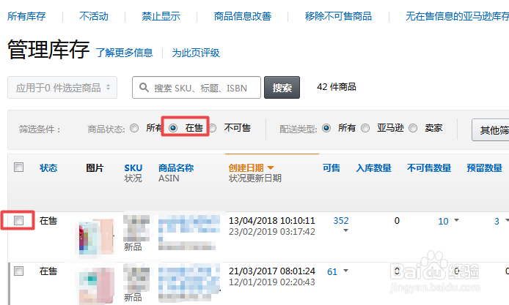This screenshot has width=509, height=305.
Task: Select 卖家 radio for 配送类型
Action: coord(413,128)
